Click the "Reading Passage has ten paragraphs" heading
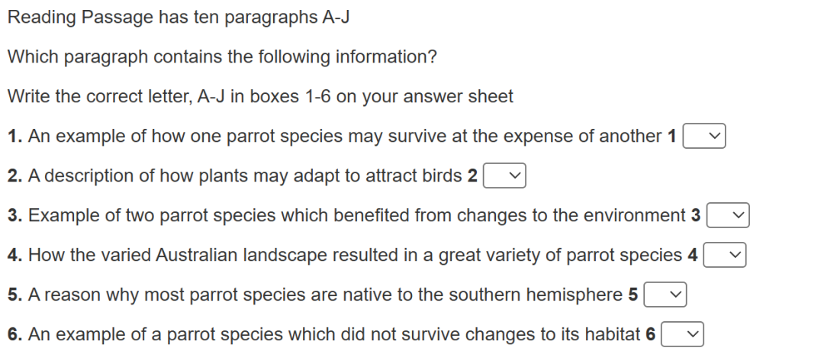 pyautogui.click(x=179, y=18)
